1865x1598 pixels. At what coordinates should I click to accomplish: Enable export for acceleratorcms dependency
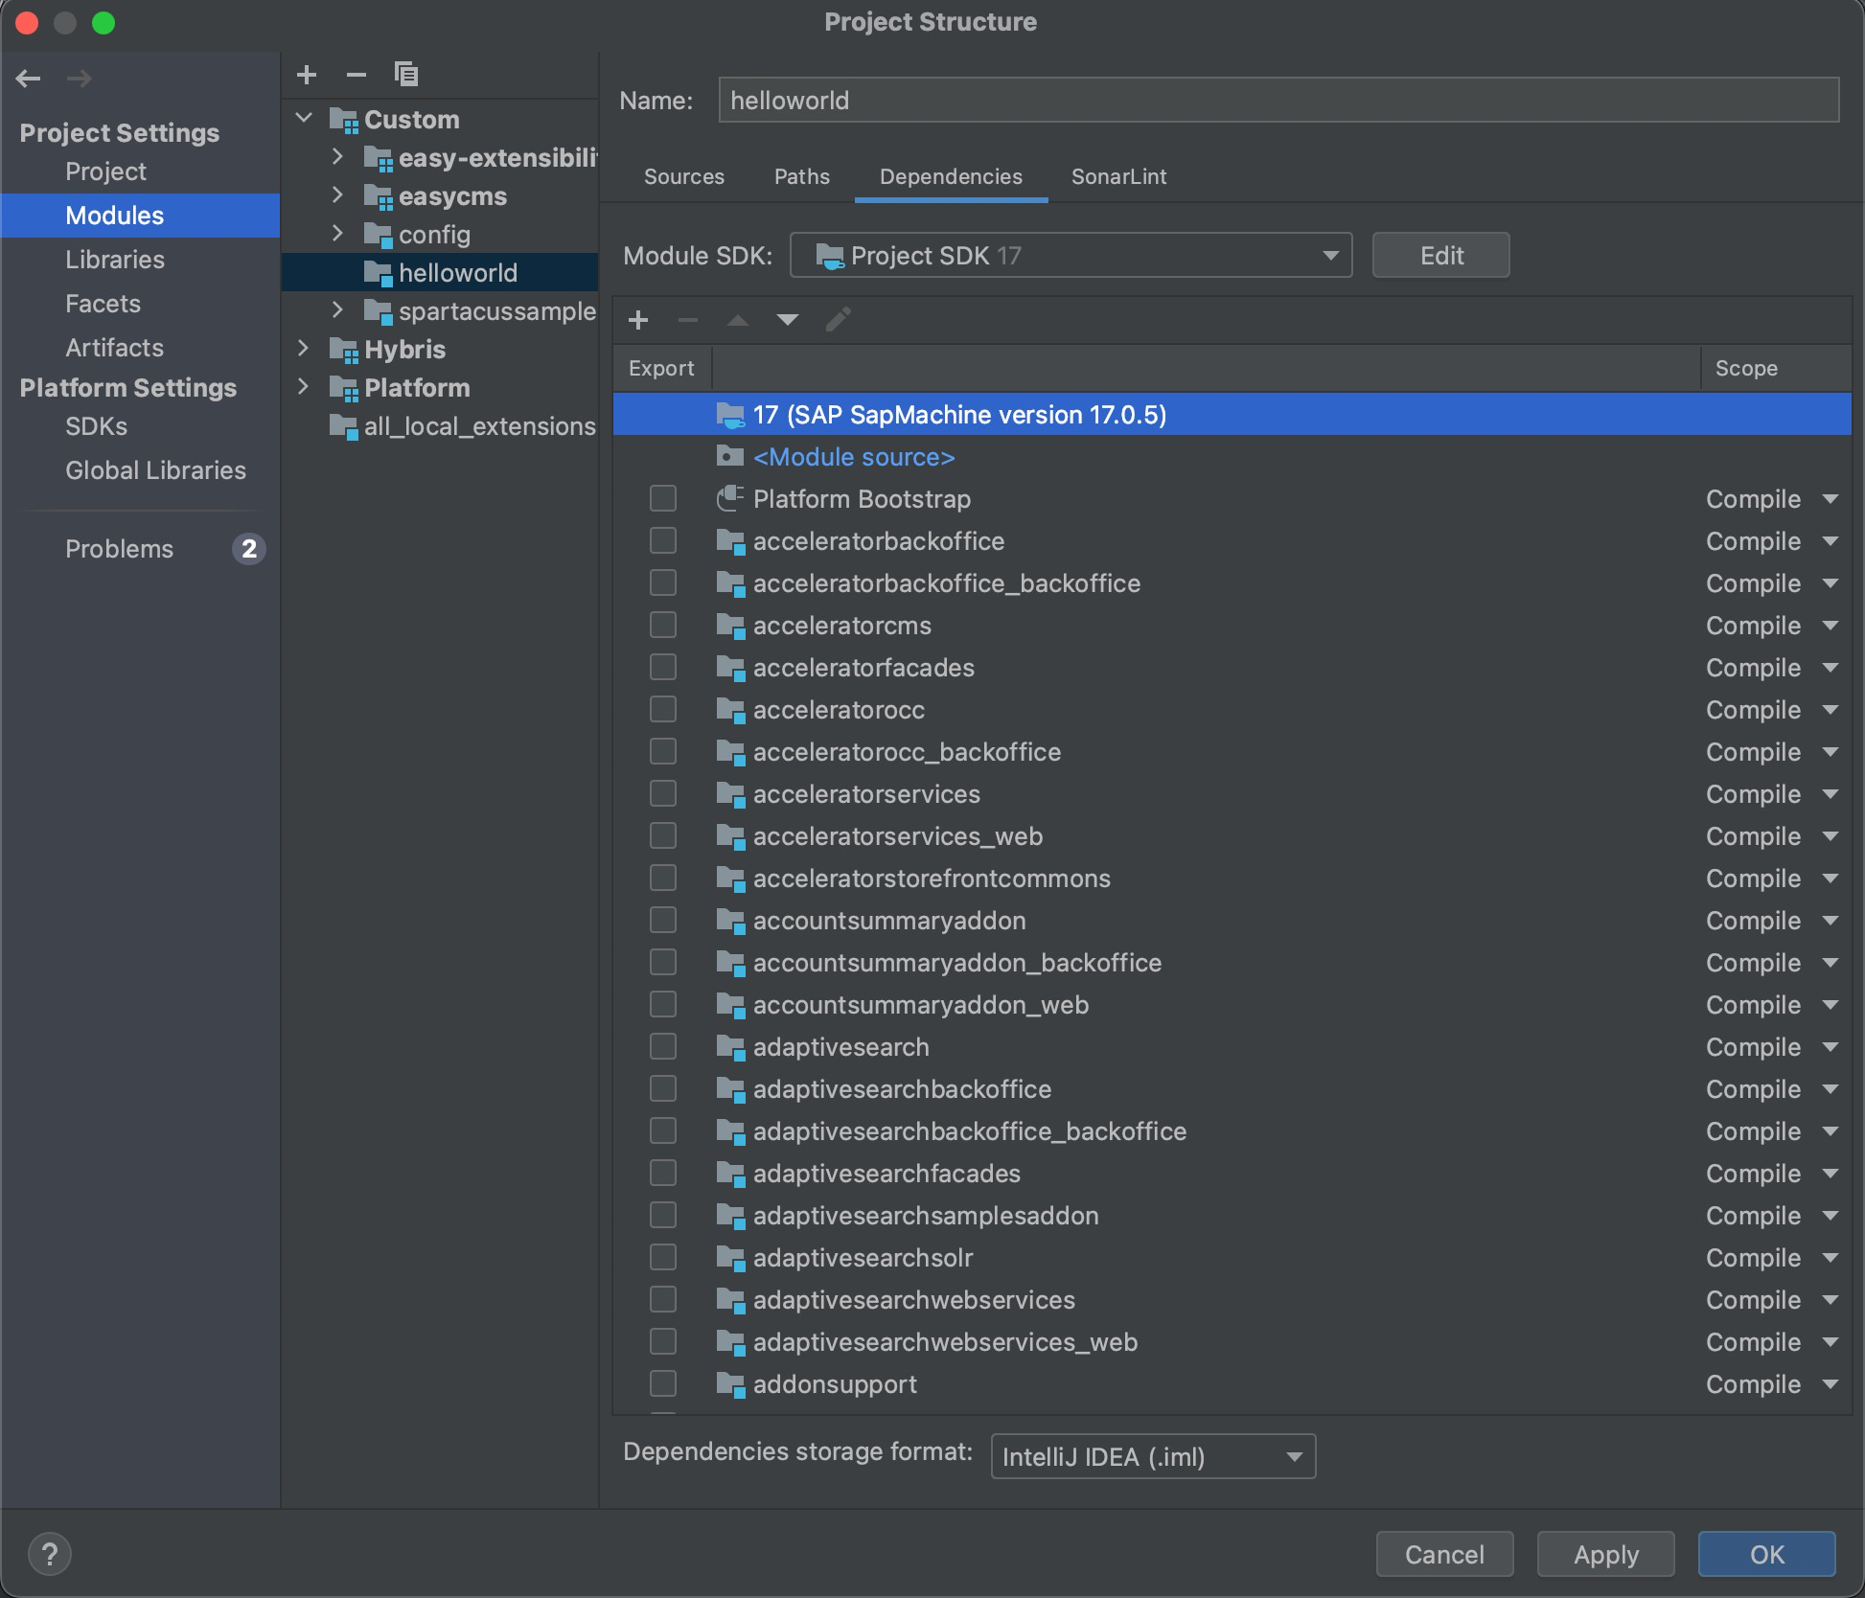(x=663, y=626)
